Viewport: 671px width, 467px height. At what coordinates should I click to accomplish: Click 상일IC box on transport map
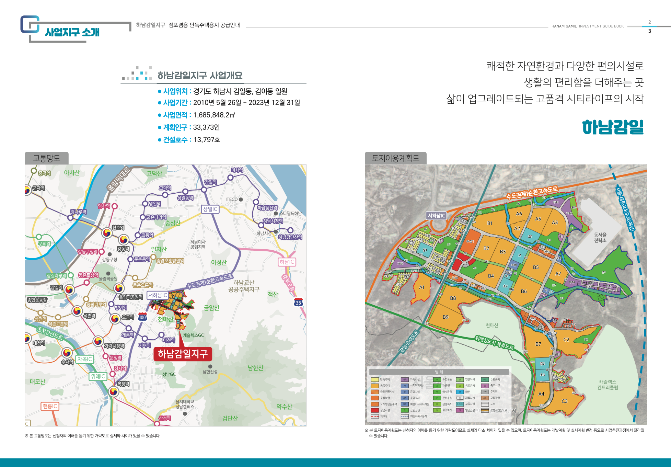click(210, 209)
